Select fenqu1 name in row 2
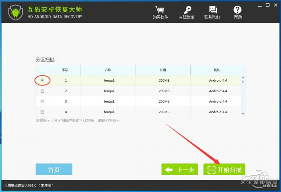This screenshot has width=281, height=192. (109, 91)
